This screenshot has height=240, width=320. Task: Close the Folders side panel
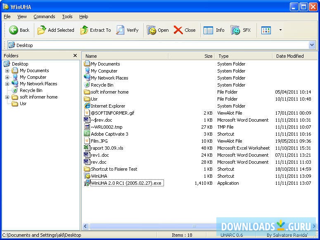tap(75, 56)
